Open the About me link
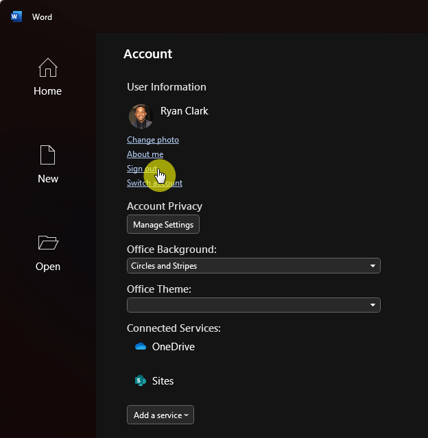This screenshot has width=428, height=438. 145,154
